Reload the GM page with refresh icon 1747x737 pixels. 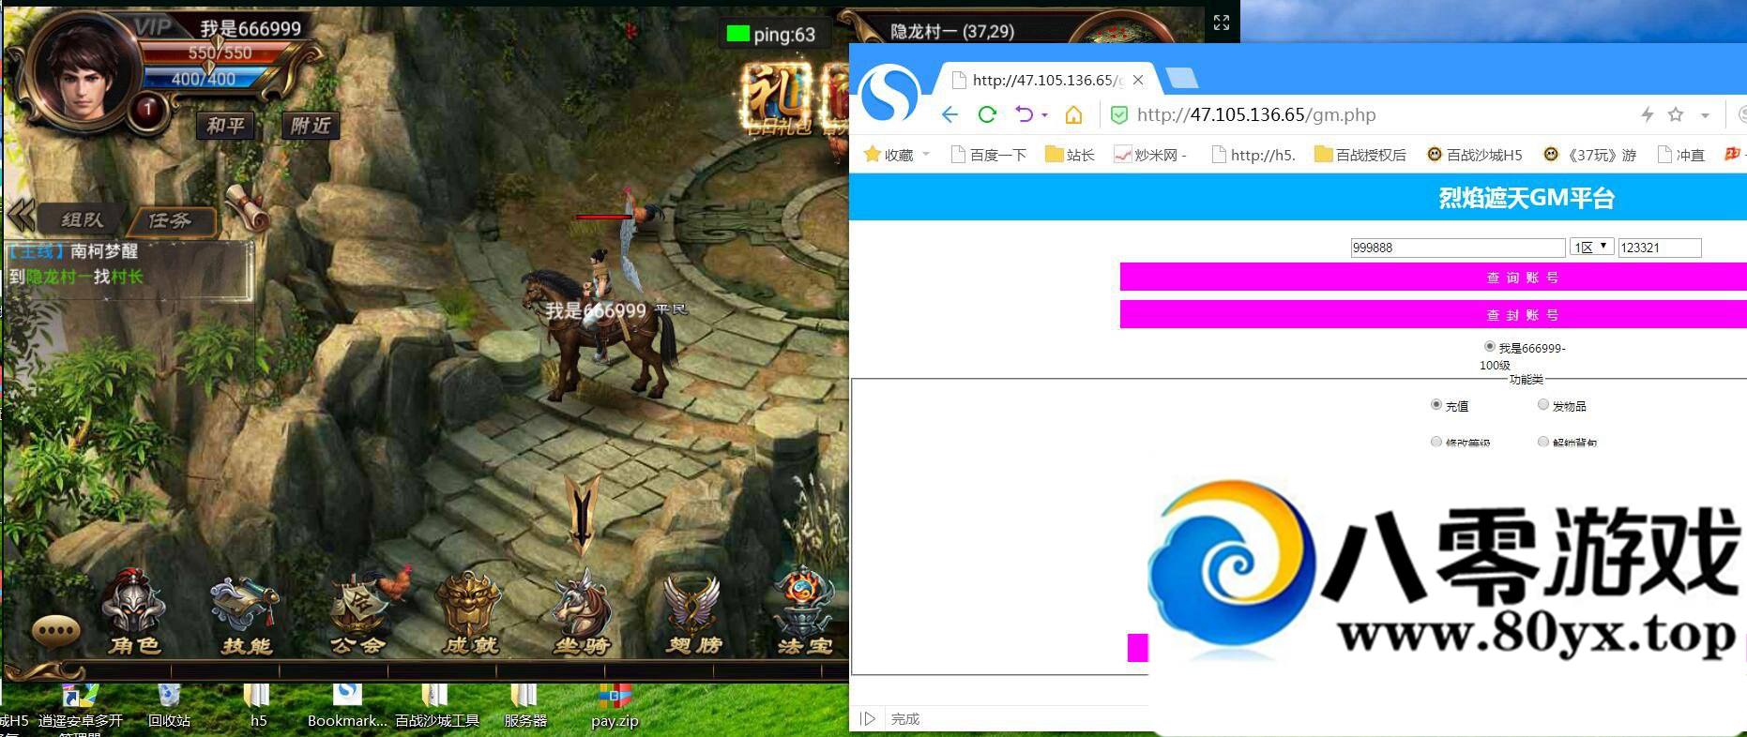(987, 114)
